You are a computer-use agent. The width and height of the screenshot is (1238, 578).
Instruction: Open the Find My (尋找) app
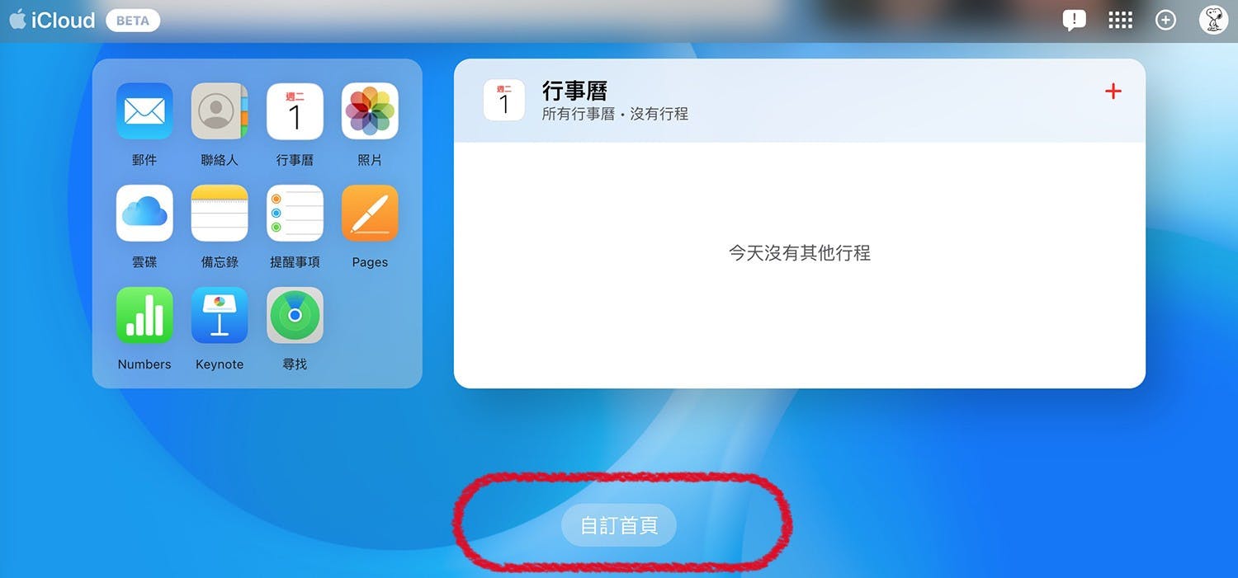[x=295, y=315]
